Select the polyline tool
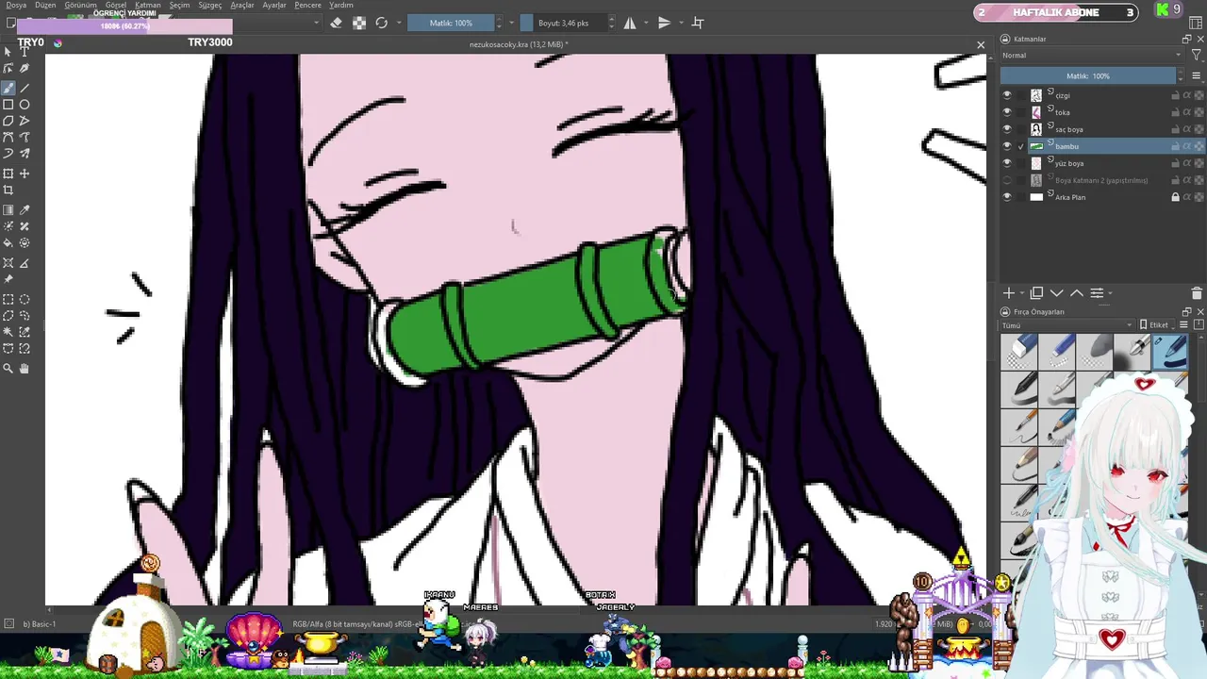The height and width of the screenshot is (679, 1207). (25, 121)
